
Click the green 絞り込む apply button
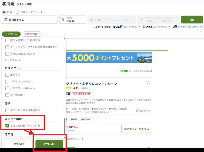click(49, 144)
